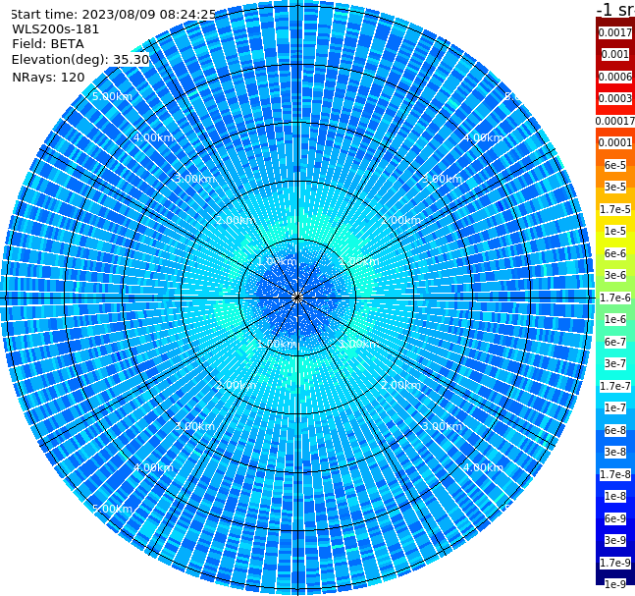This screenshot has width=635, height=596.
Task: Select the WLS200s-181 instrument label
Action: point(56,29)
